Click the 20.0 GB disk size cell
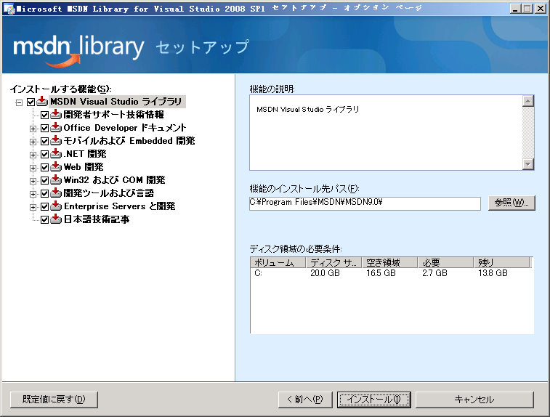The image size is (550, 417). click(x=325, y=273)
